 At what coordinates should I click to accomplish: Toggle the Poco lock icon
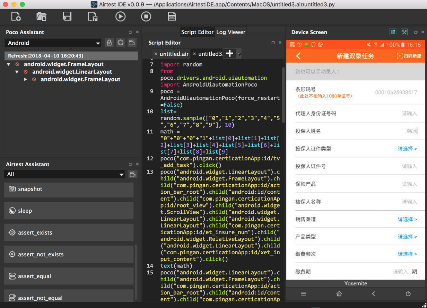(109, 43)
